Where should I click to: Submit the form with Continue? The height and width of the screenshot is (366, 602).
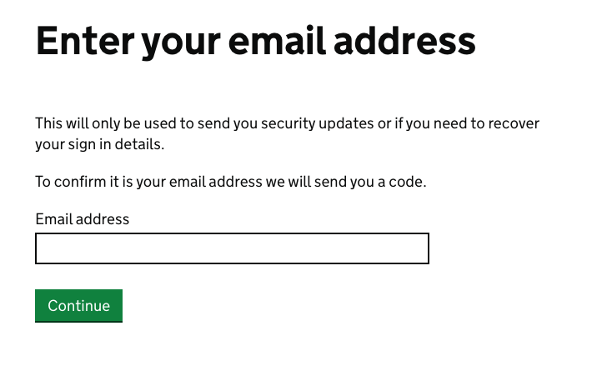tap(78, 306)
